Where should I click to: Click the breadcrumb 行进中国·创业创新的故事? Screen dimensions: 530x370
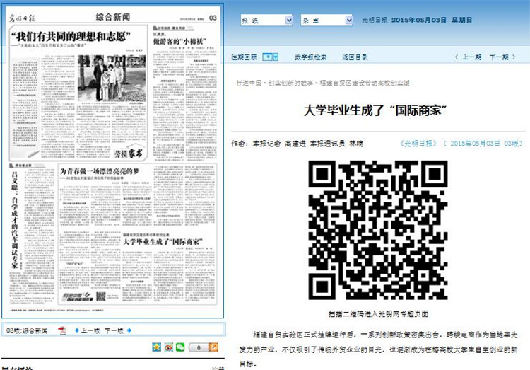(275, 83)
